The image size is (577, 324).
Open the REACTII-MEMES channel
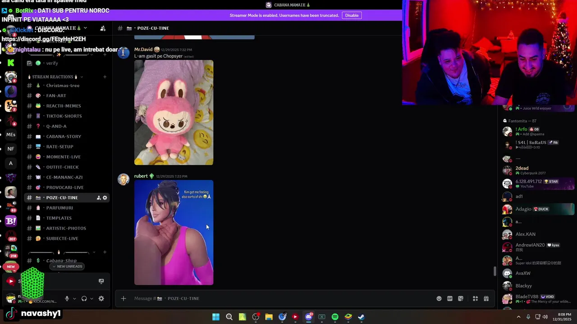click(68, 106)
